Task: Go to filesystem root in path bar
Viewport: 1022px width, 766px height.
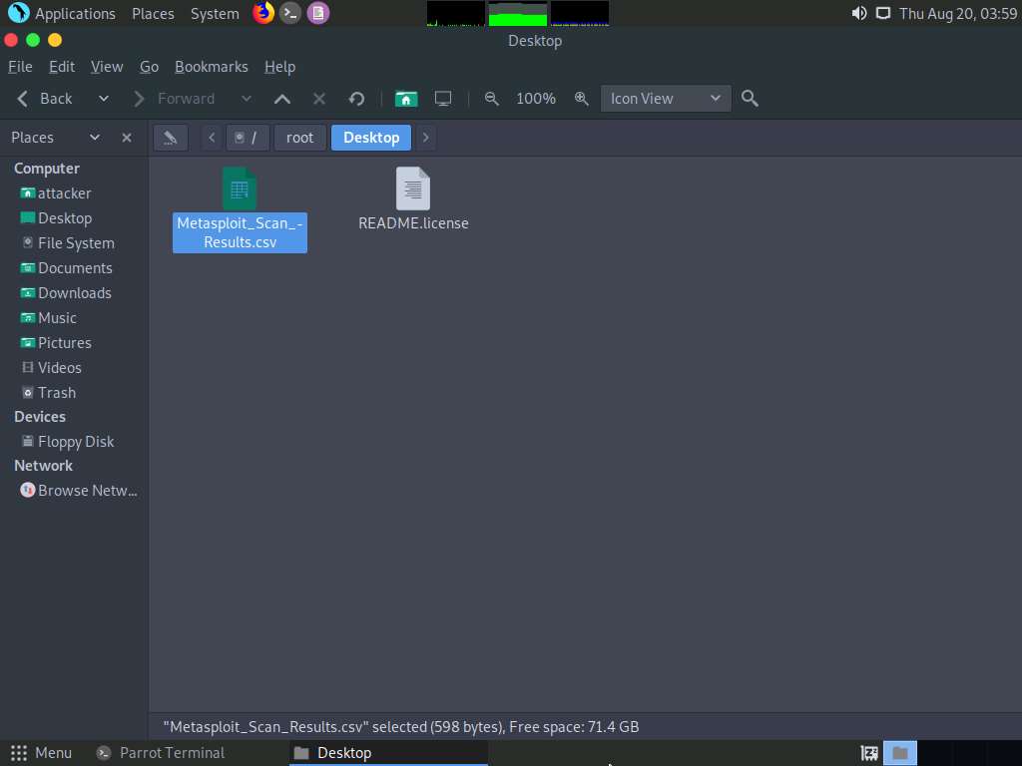Action: (248, 138)
